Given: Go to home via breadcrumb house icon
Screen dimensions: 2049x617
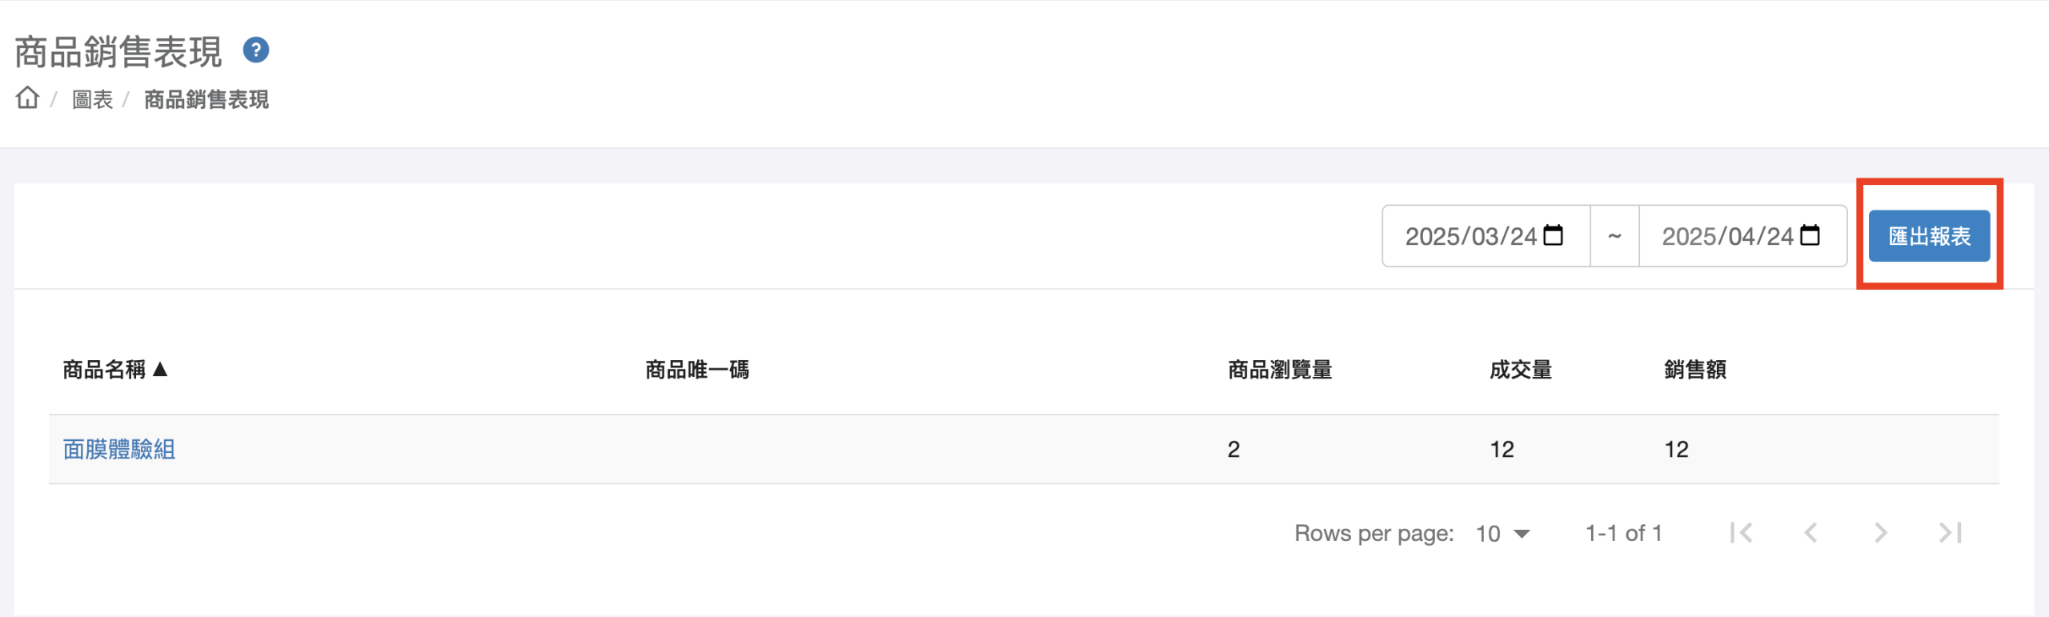Looking at the screenshot, I should [27, 98].
